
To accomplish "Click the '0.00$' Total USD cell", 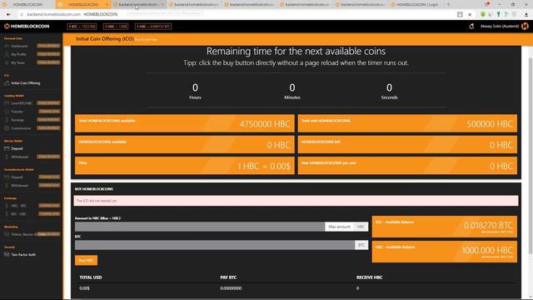I will [x=85, y=288].
